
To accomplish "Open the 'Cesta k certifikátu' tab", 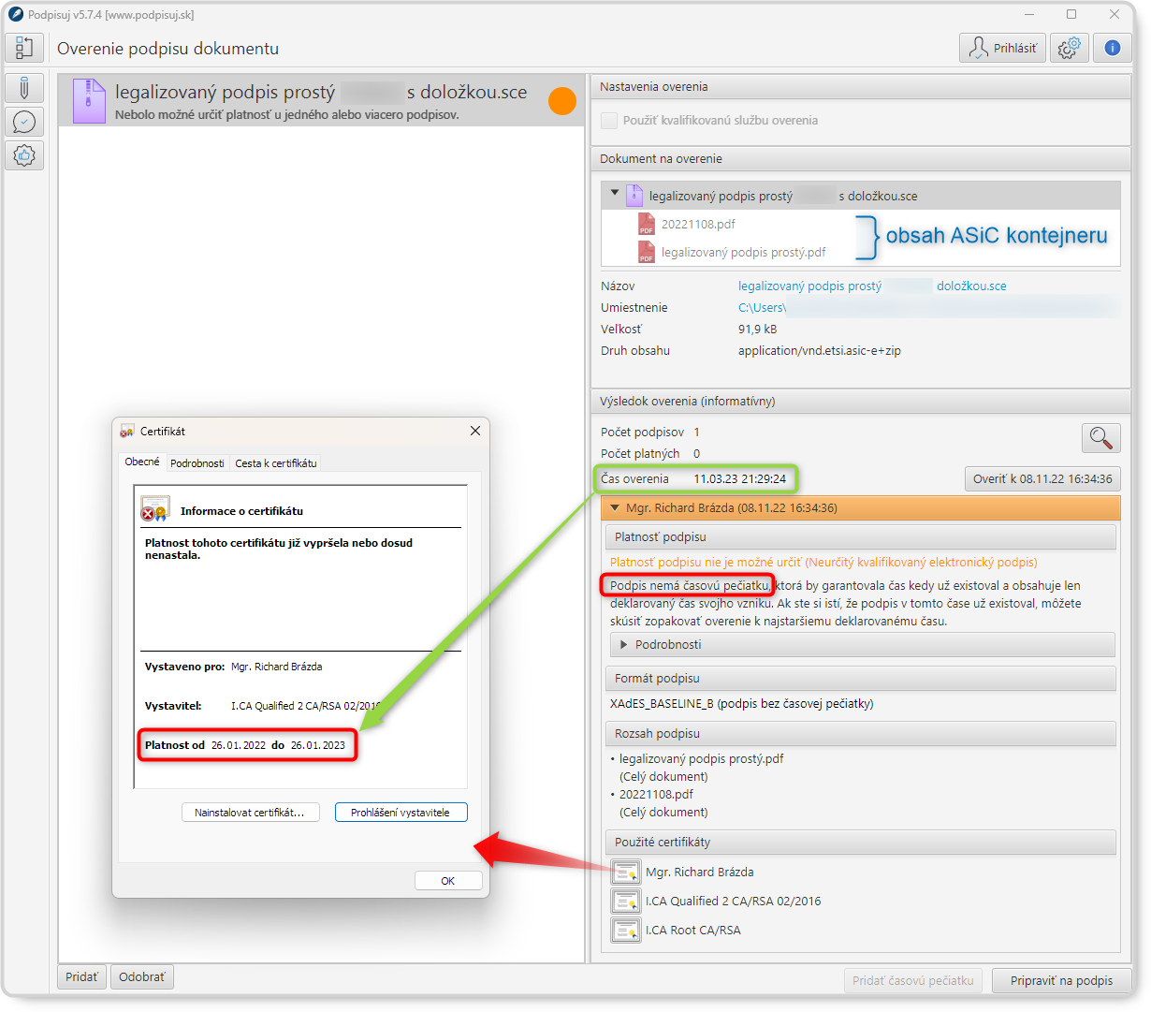I will coord(276,462).
